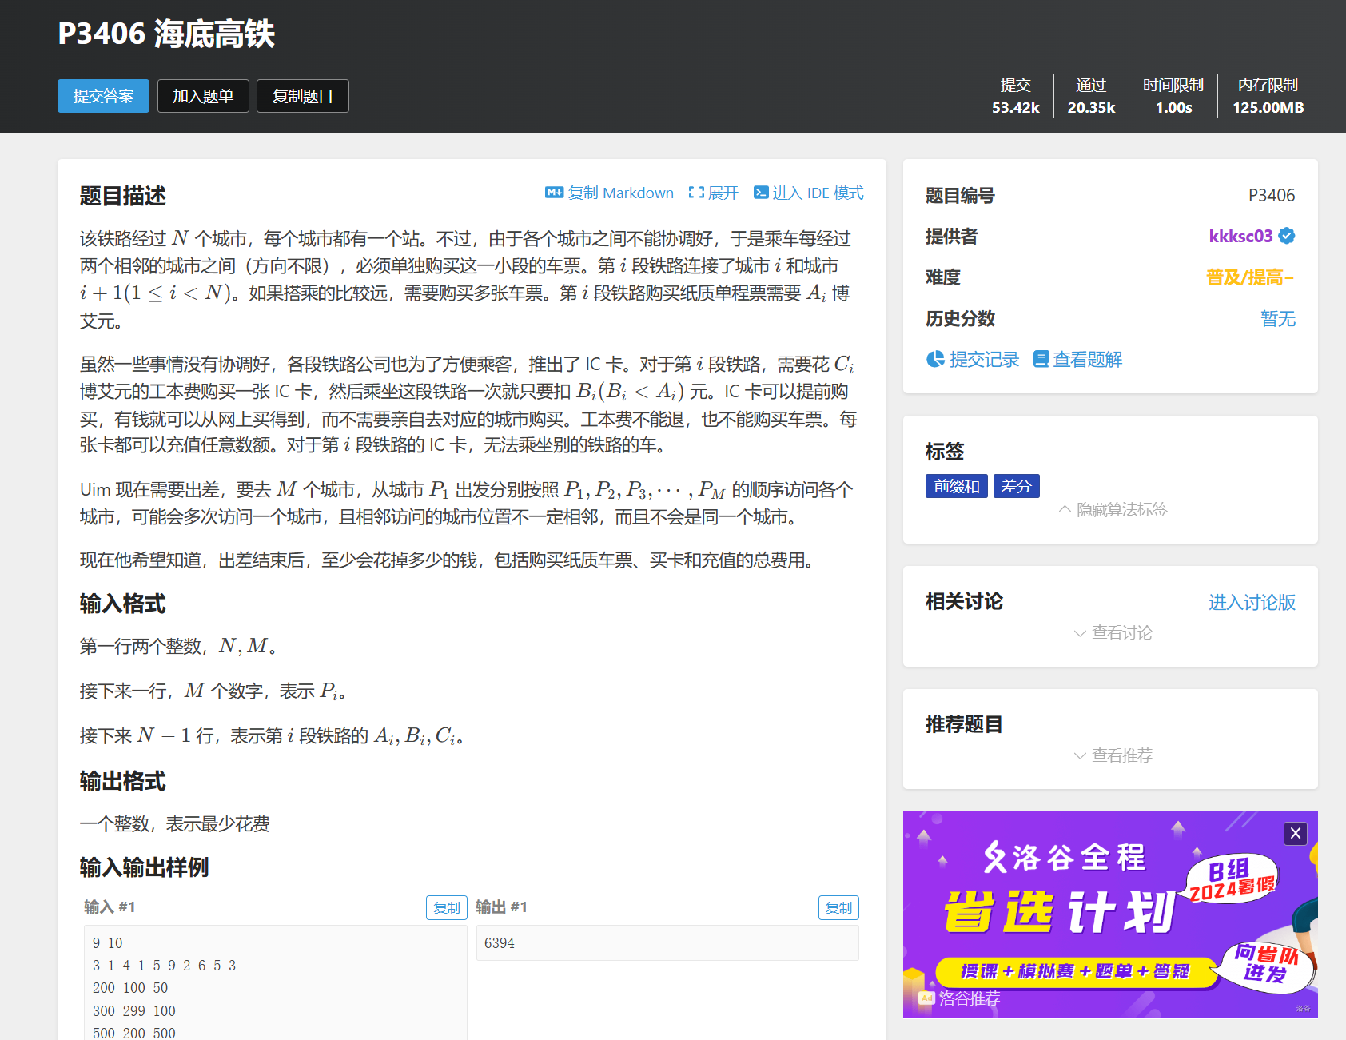Click the 题目描述 heading
1346x1040 pixels.
coord(123,196)
